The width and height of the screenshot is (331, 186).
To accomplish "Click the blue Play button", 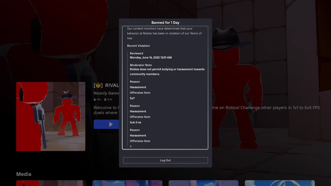I will (106, 124).
